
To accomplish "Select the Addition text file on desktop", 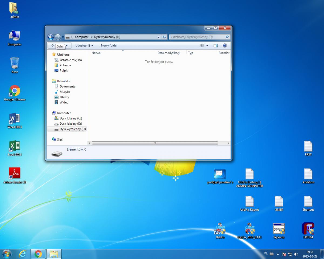I will click(308, 176).
